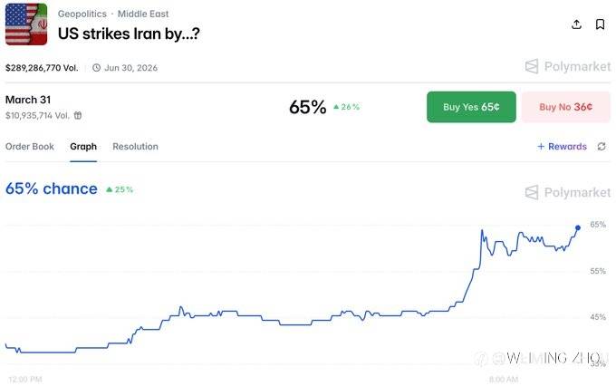Open the Order Book tab

[x=30, y=147]
